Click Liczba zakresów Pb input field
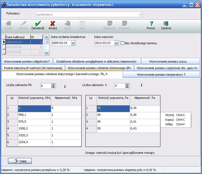 pyautogui.click(x=46, y=86)
